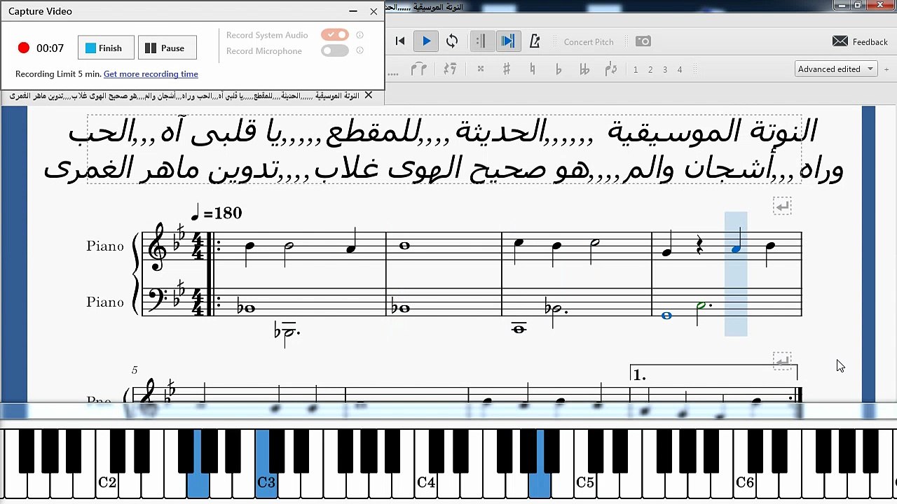Click the camera image capture icon
Screen dimensions: 897x504
coord(643,41)
